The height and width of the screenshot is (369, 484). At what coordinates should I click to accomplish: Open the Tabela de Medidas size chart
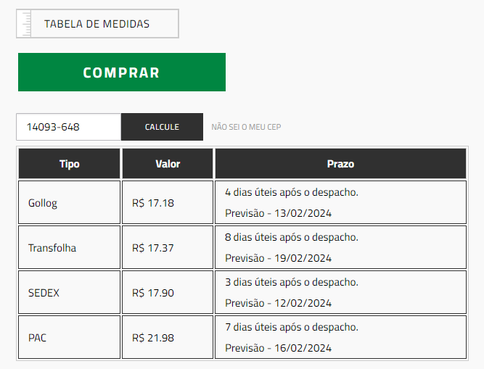tap(97, 24)
